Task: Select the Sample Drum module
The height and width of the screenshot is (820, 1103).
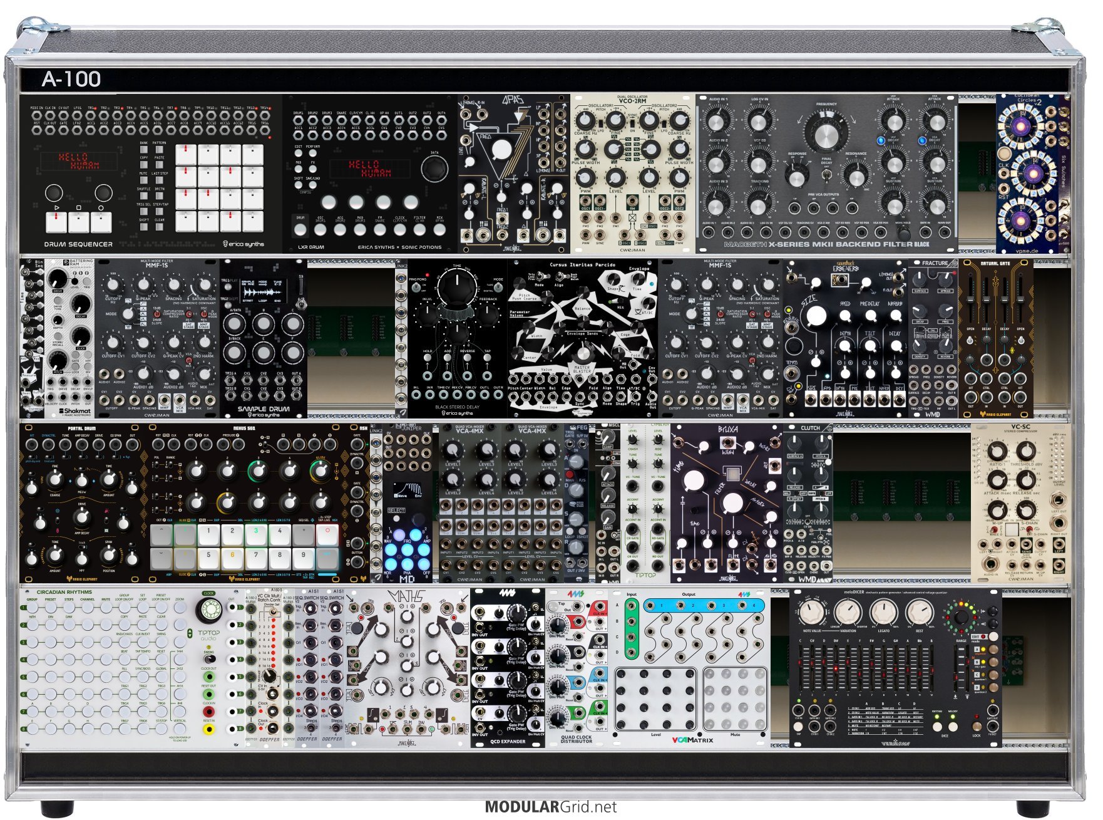Action: tap(264, 339)
